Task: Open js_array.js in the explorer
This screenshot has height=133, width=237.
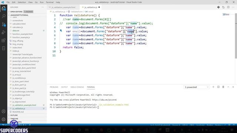Action: pos(17,75)
